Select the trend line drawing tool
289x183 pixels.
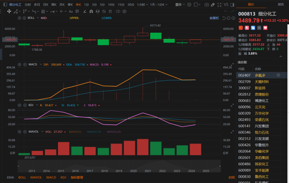tap(16, 12)
